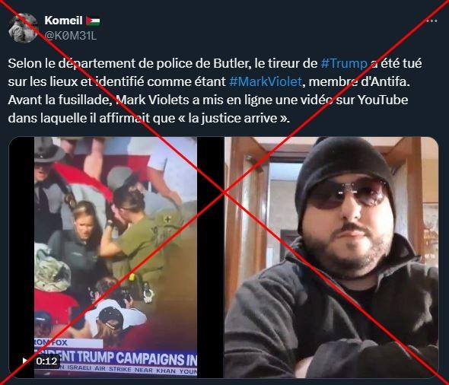Visit the @K0M31L handle profile

click(x=71, y=36)
